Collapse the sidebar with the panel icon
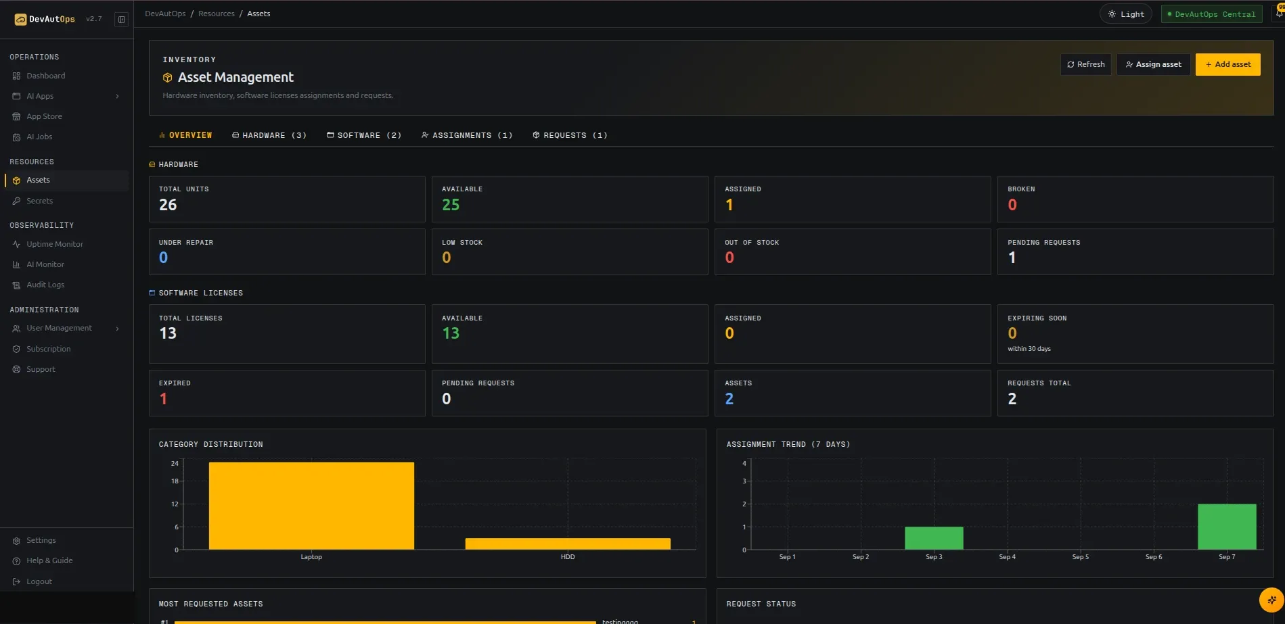The height and width of the screenshot is (624, 1285). pyautogui.click(x=122, y=20)
